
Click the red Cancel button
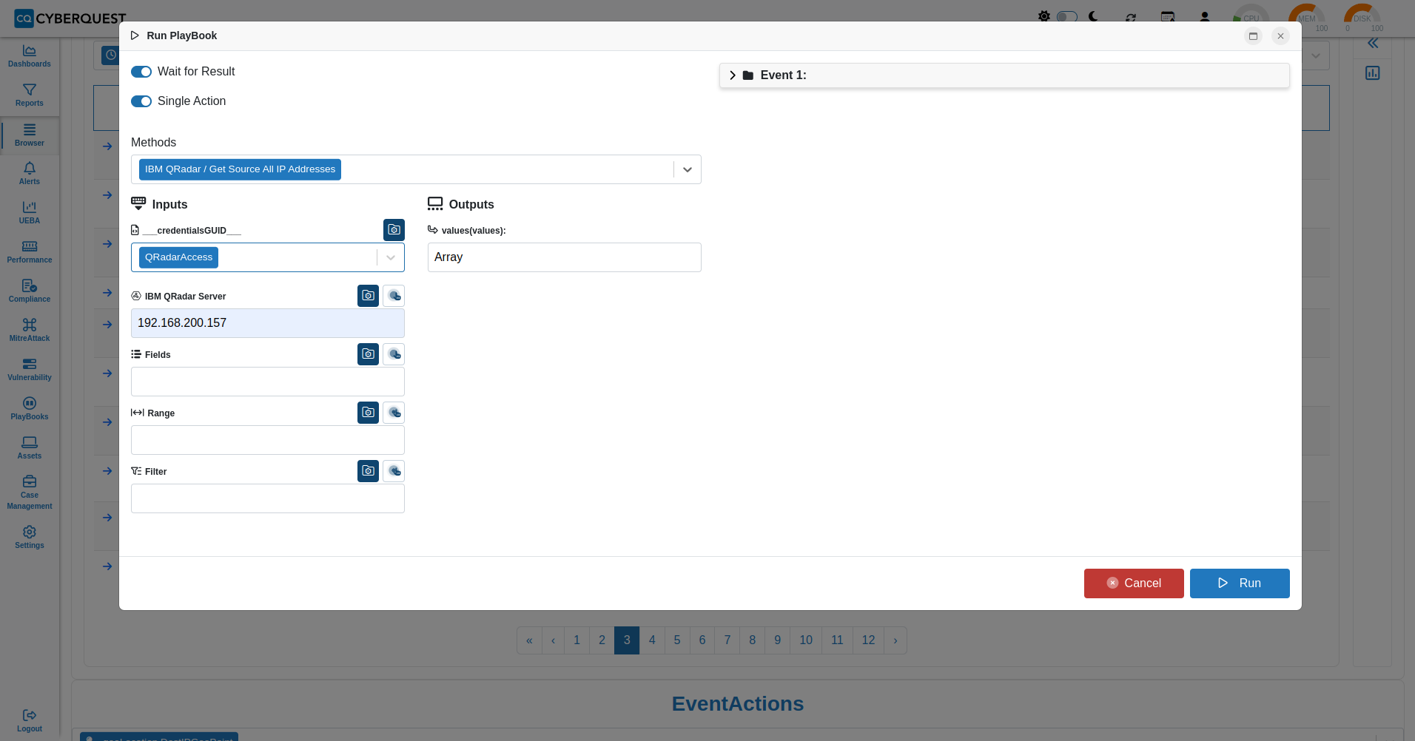point(1134,583)
